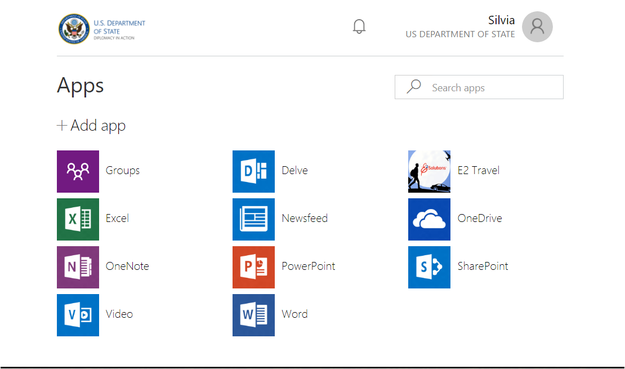Image resolution: width=625 pixels, height=369 pixels.
Task: Click the OneDrive label
Action: pos(480,218)
